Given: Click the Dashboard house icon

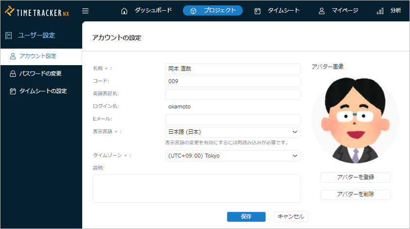Looking at the screenshot, I should click(x=124, y=11).
